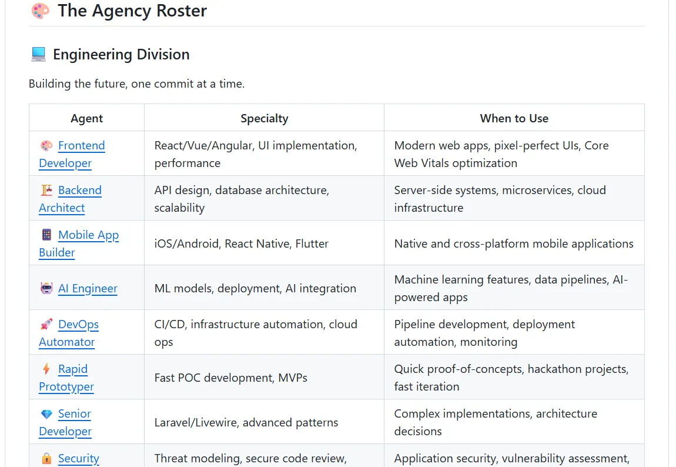The height and width of the screenshot is (467, 676).
Task: Open the AI Engineer agent link
Action: pos(88,288)
